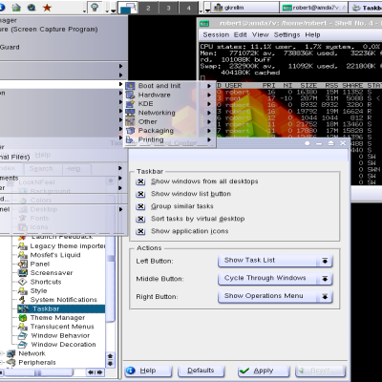Select the Window Decoration icon

[x=23, y=345]
